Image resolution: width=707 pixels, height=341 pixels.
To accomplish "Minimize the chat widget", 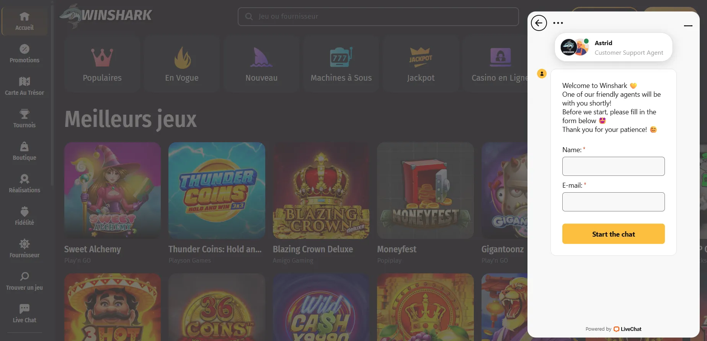I will pos(688,26).
